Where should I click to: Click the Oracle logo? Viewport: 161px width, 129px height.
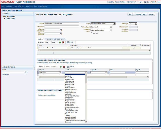(x=8, y=2)
